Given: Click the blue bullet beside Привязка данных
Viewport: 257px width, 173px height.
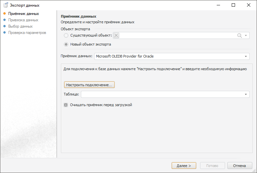Looking at the screenshot, I should tap(4, 20).
